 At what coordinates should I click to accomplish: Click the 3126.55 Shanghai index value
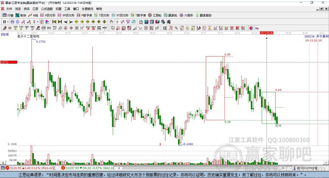16,168
